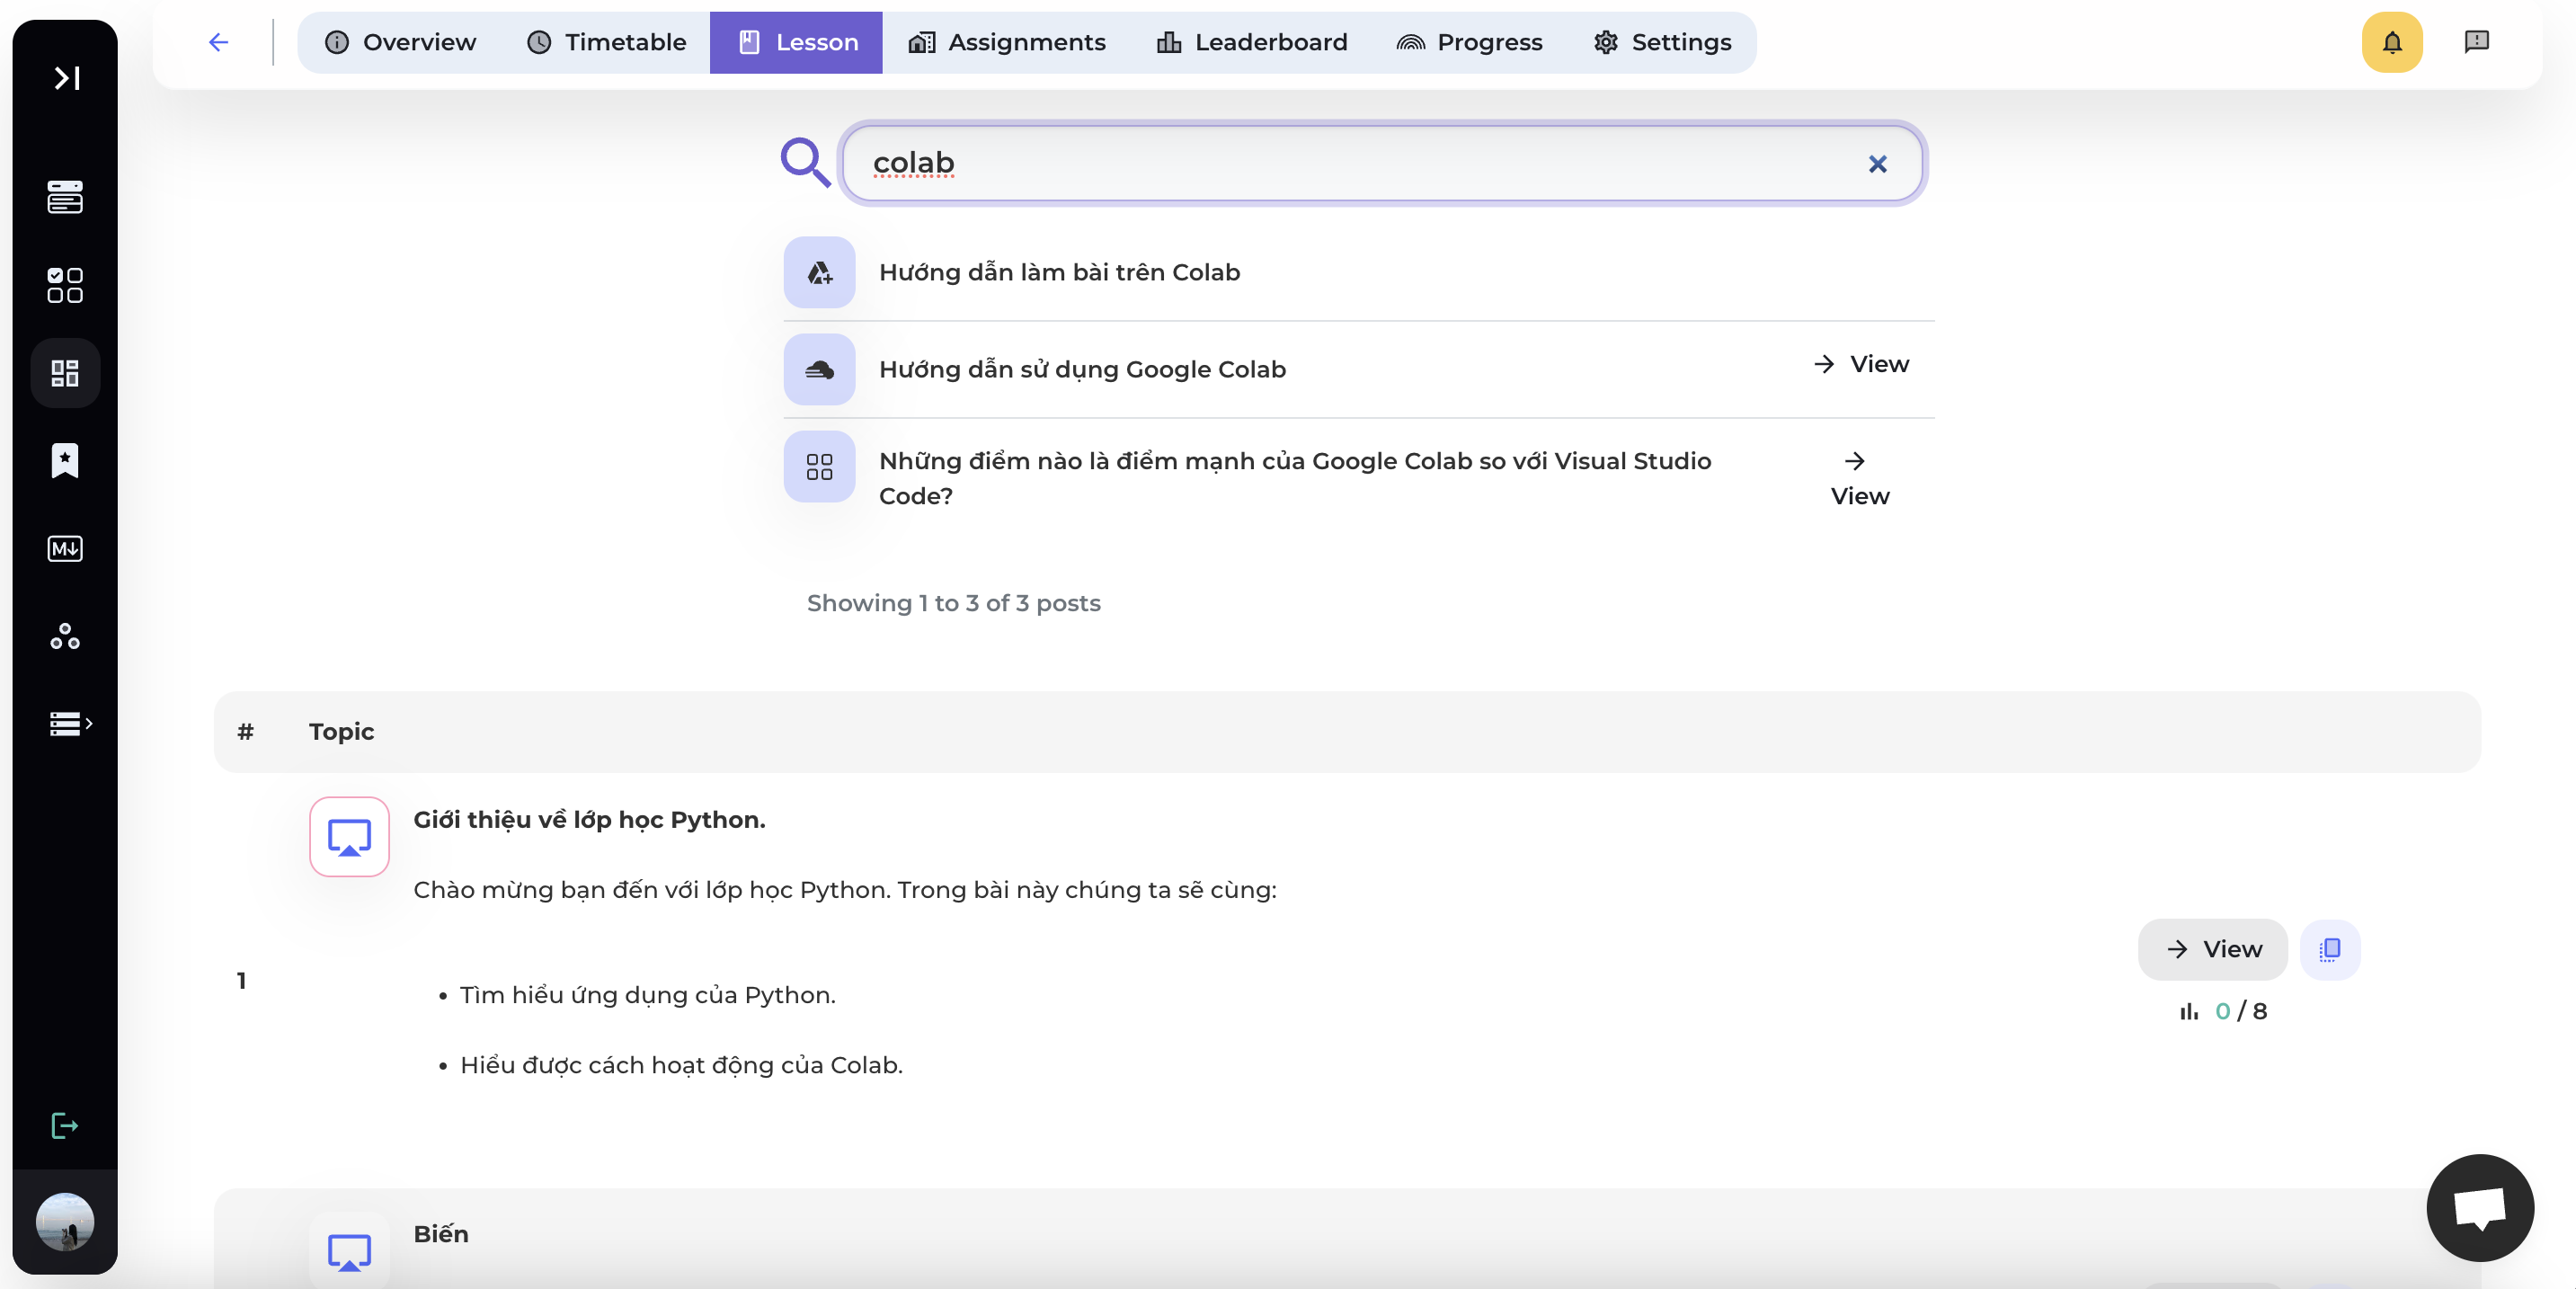Click bullet Hiểu được cách hoạt động của Colab
Screen dimensions: 2576x1289
[x=680, y=1065]
